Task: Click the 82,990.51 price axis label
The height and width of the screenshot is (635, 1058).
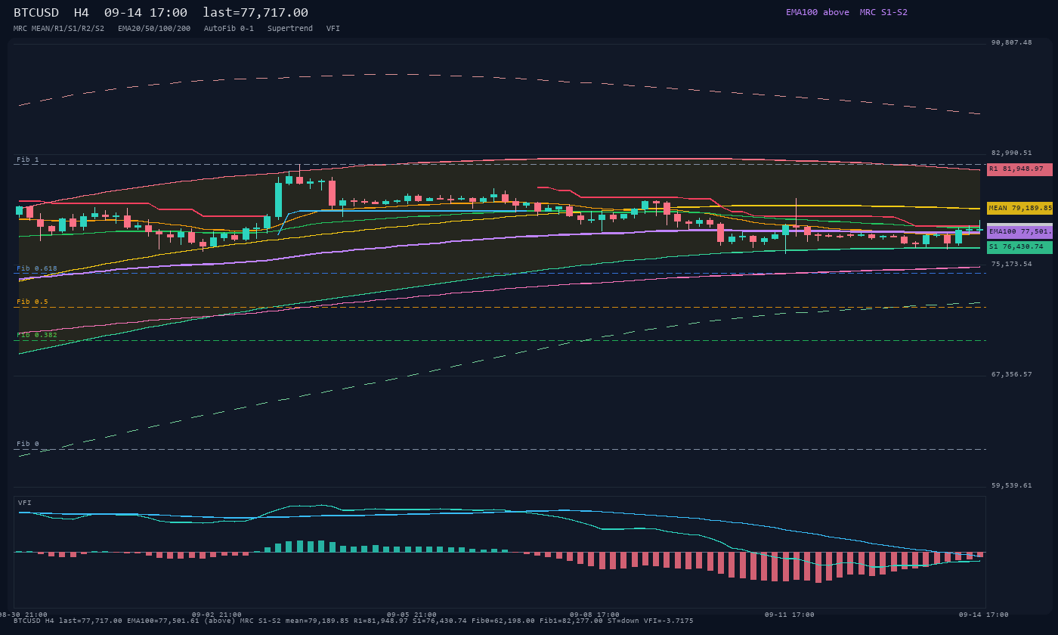Action: (1011, 153)
